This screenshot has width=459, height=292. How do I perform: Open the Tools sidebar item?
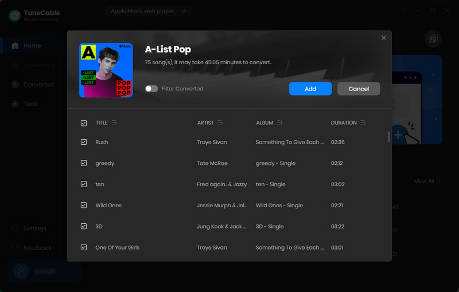[30, 104]
